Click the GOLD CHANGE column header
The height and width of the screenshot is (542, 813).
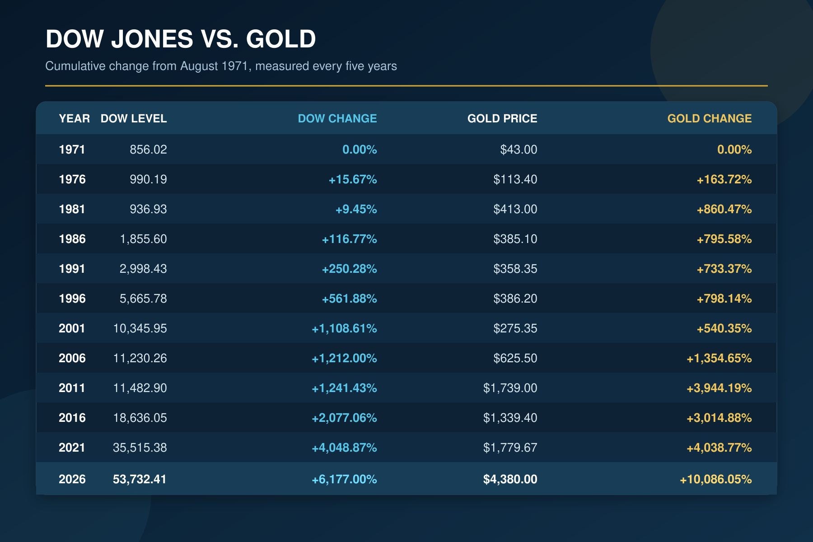(709, 118)
